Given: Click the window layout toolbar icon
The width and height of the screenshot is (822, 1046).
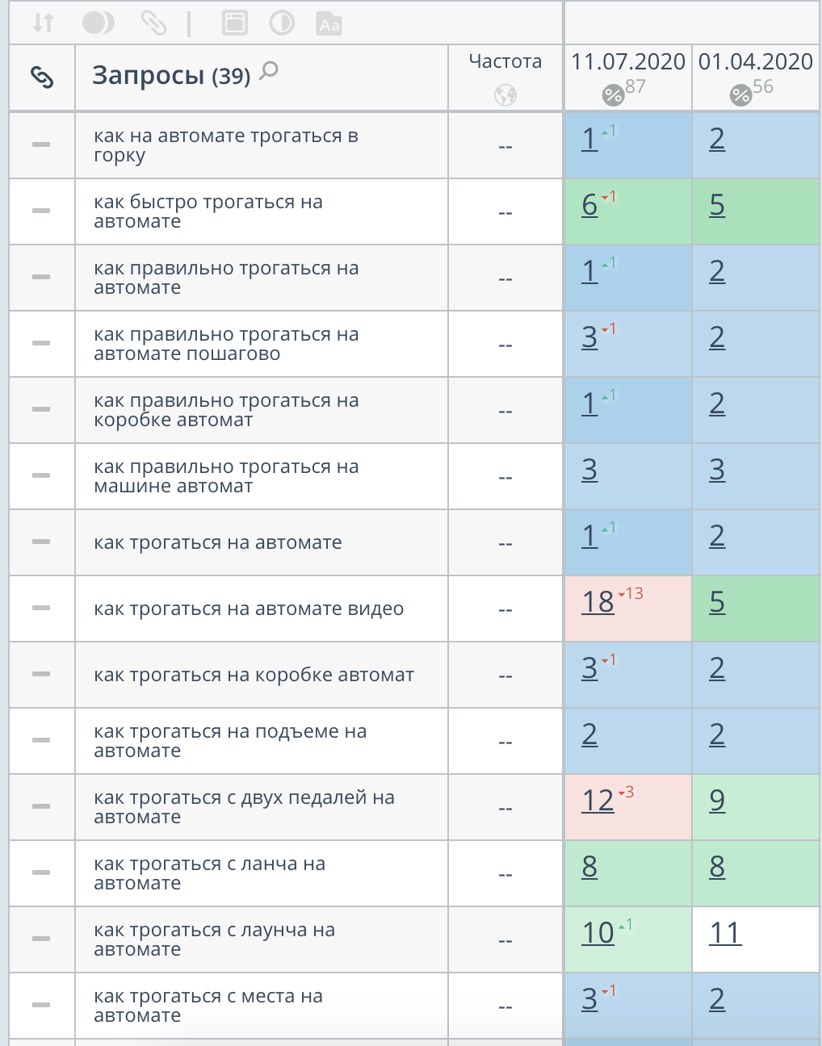Looking at the screenshot, I should click(x=234, y=23).
